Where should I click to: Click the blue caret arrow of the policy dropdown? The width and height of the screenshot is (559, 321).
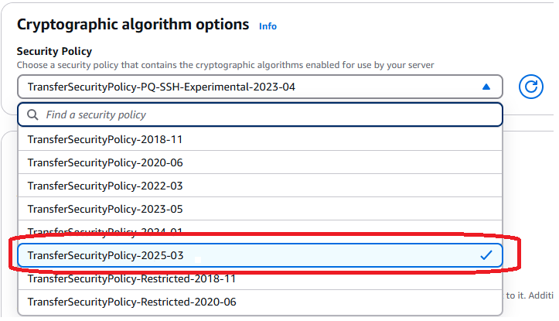point(486,87)
